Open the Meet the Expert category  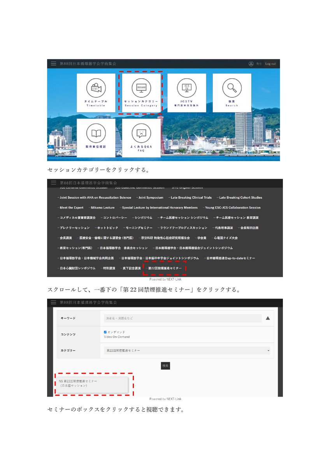pyautogui.click(x=70, y=208)
